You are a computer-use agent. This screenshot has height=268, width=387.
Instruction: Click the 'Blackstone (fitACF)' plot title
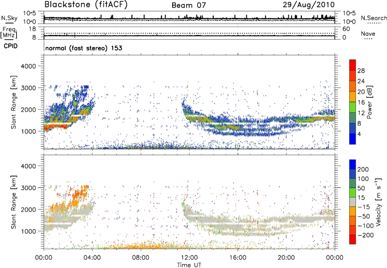(x=86, y=5)
